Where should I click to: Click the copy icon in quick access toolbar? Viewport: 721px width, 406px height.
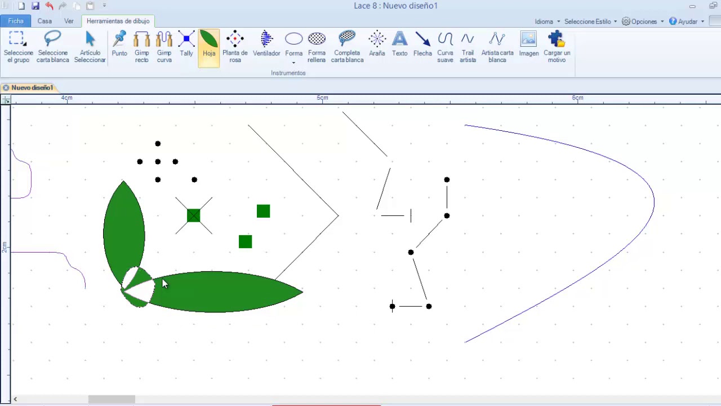76,6
